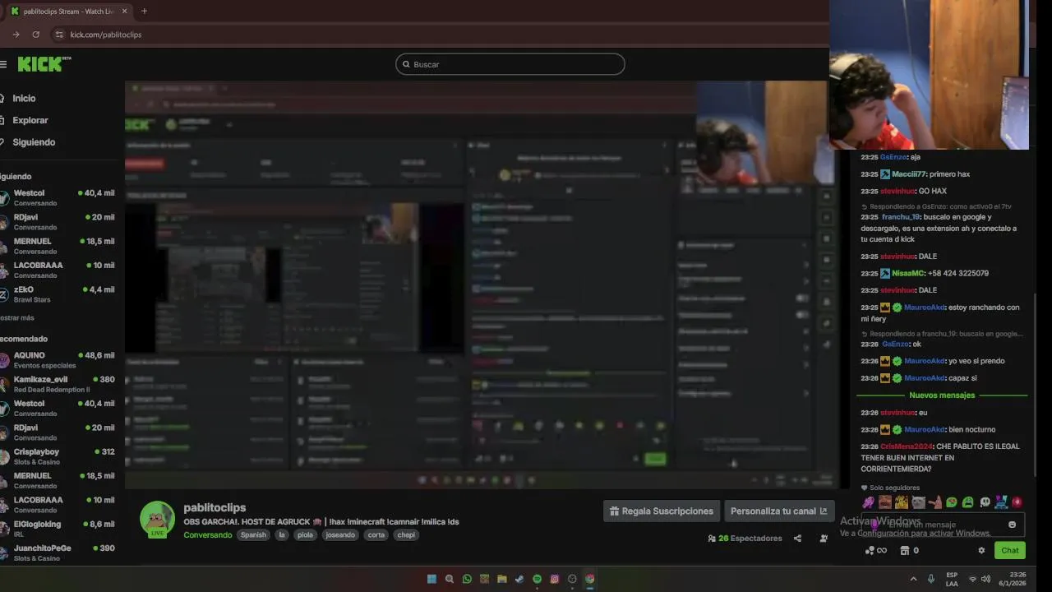The width and height of the screenshot is (1052, 592).
Task: Click the chat shop icon
Action: click(905, 550)
